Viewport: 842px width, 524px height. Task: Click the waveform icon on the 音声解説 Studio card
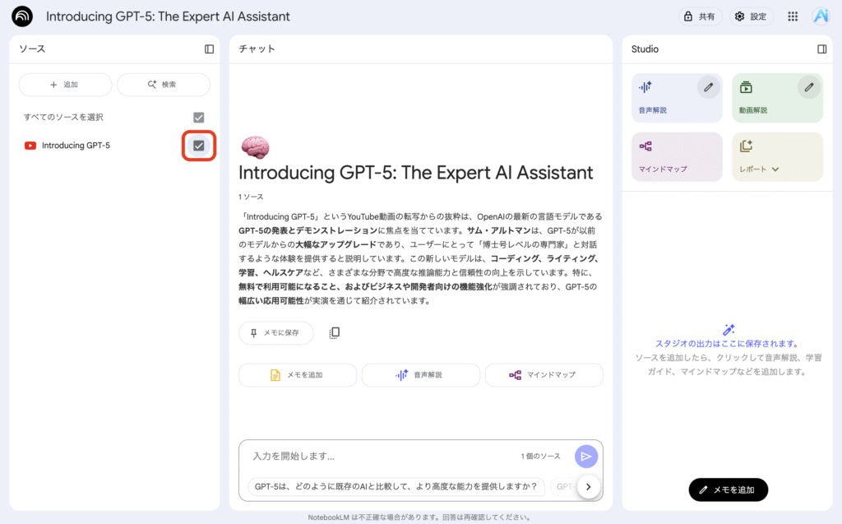645,87
